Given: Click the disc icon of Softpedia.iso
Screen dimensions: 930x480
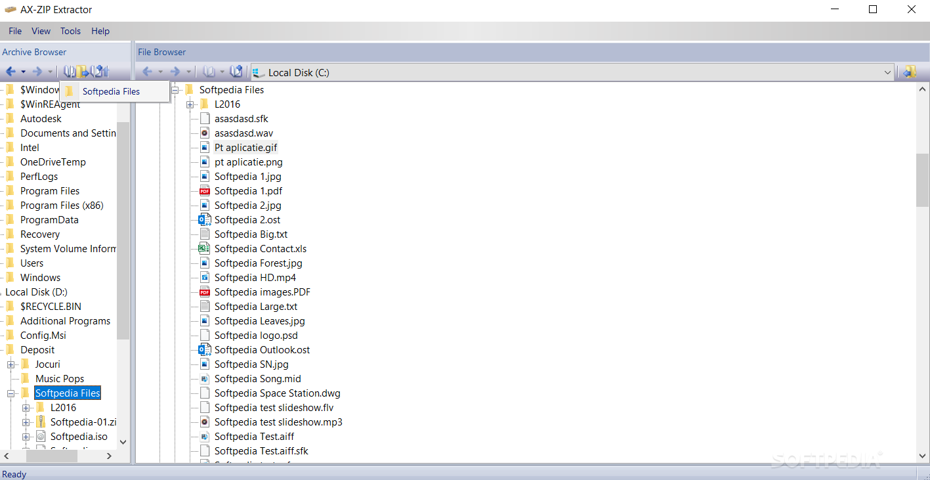Looking at the screenshot, I should pos(41,437).
